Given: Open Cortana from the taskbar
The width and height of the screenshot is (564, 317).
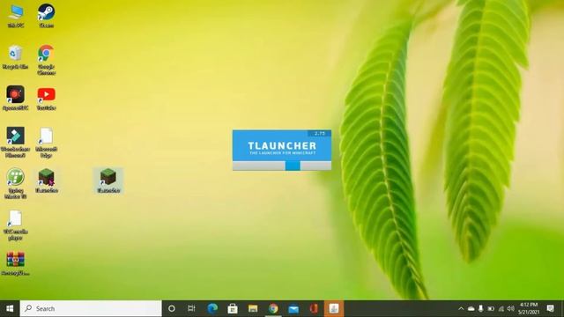Looking at the screenshot, I should 172,308.
